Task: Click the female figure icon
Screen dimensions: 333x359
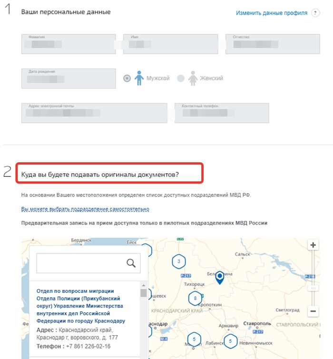Action: 193,78
